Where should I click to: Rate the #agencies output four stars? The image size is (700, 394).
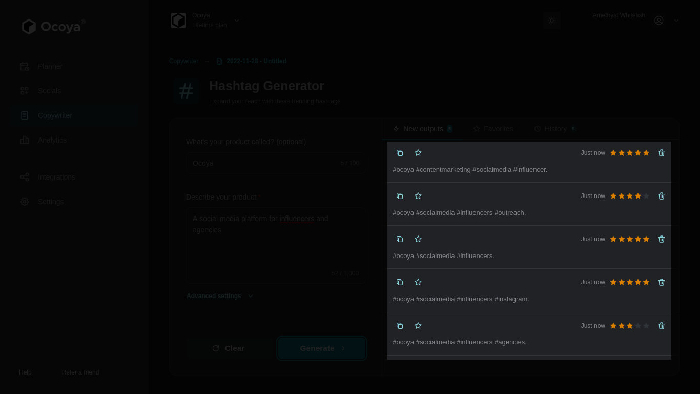tap(638, 326)
